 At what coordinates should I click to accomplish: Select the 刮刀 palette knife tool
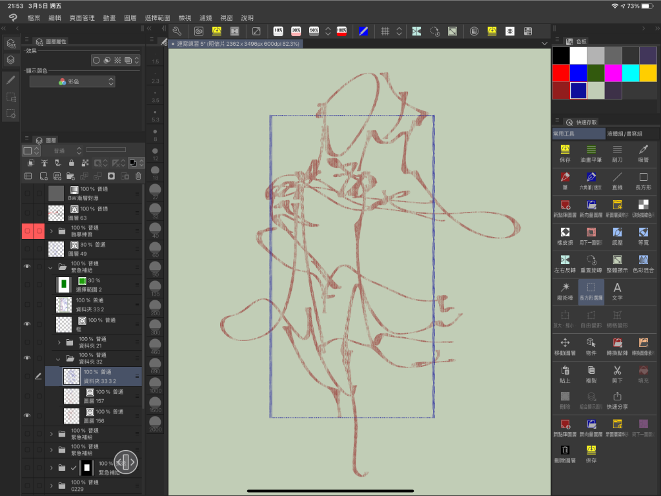[617, 153]
